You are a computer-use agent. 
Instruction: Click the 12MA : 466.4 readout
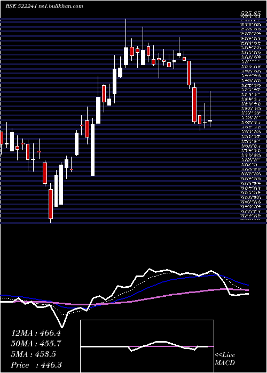[36, 333]
